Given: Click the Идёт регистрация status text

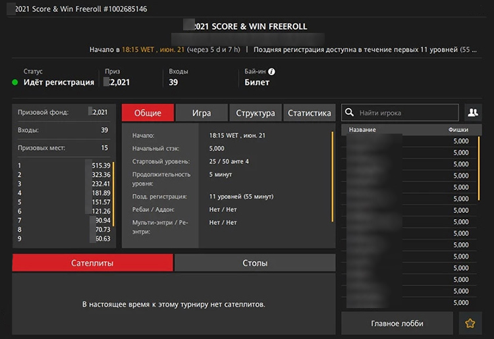Looking at the screenshot, I should pos(59,82).
